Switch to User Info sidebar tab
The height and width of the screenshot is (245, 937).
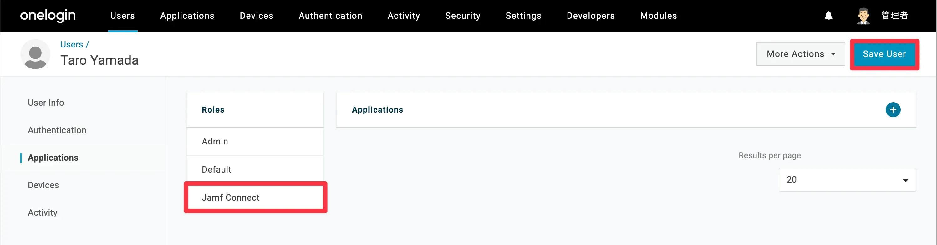point(46,102)
